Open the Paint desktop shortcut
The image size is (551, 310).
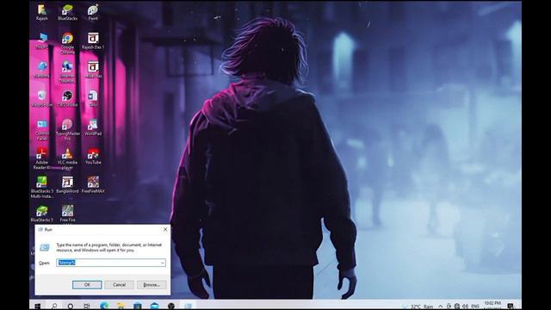pos(93,12)
